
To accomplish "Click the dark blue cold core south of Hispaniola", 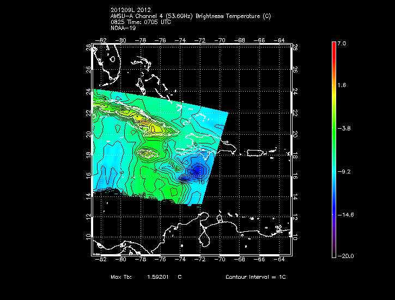I will 199,170.
